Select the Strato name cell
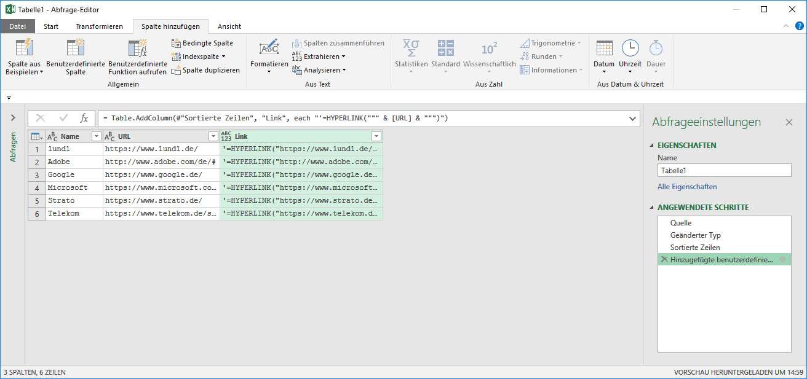Viewport: 807px width, 379px height. (74, 200)
